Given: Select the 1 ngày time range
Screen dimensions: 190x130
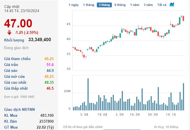Looking at the screenshot, I should (x=74, y=5).
